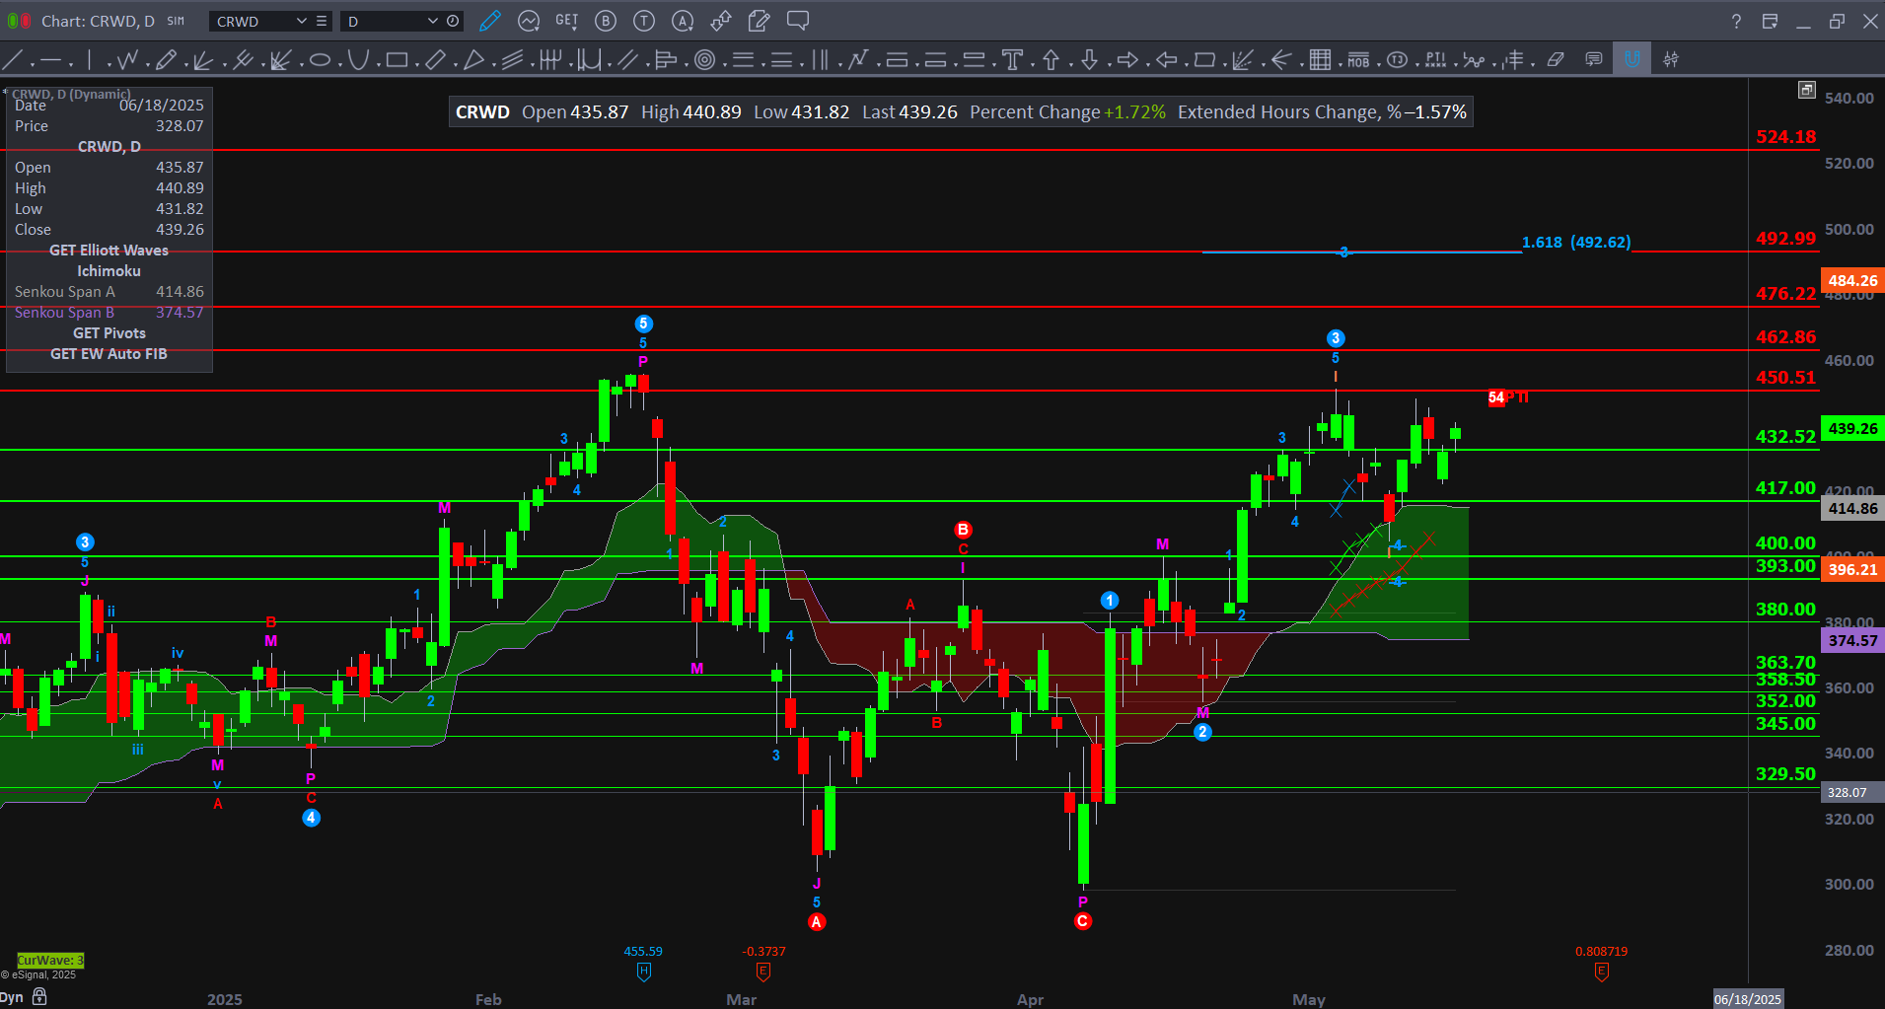Open the symbol list menu icon
1885x1009 pixels.
click(322, 21)
